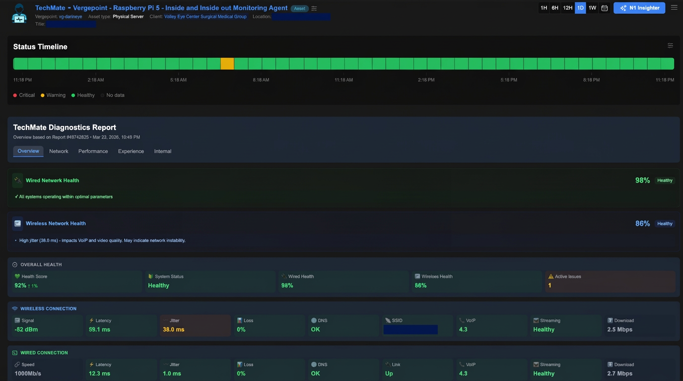This screenshot has width=683, height=381.
Task: Expand the Wireless Network Health row
Action: click(56, 224)
